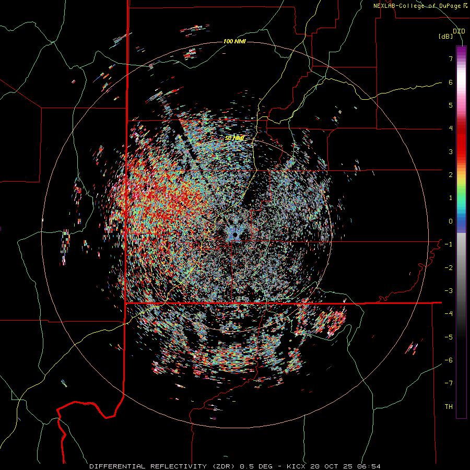Select the positive 7 dB scale label
Screen dimensions: 470x470
point(451,58)
